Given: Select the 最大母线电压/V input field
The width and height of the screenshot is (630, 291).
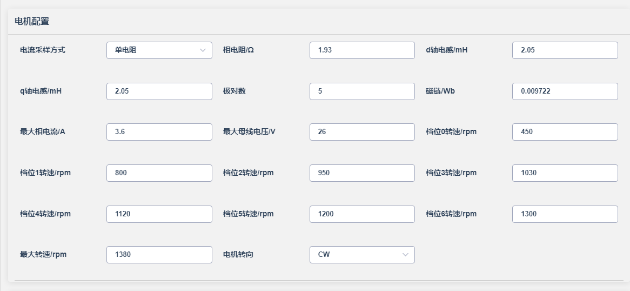Looking at the screenshot, I should point(362,132).
